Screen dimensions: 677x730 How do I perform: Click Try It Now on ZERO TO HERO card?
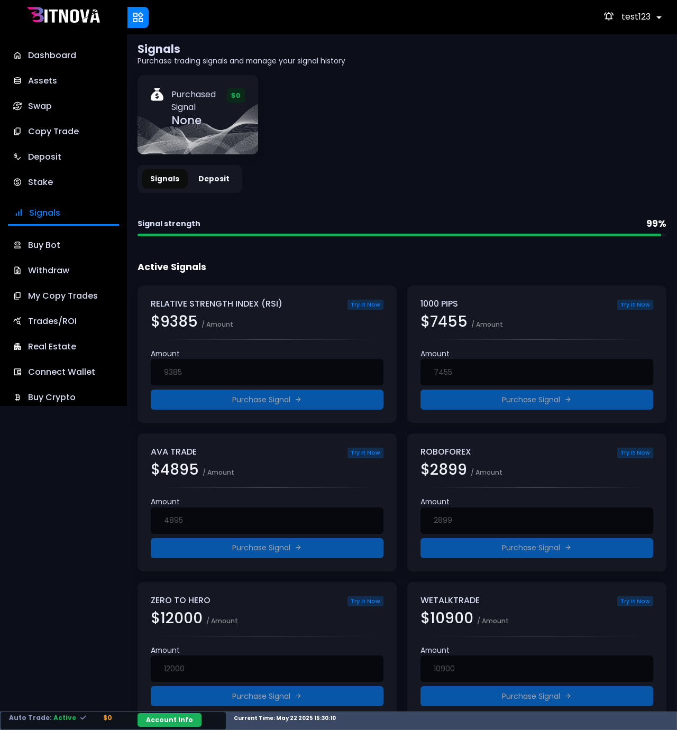pyautogui.click(x=365, y=602)
